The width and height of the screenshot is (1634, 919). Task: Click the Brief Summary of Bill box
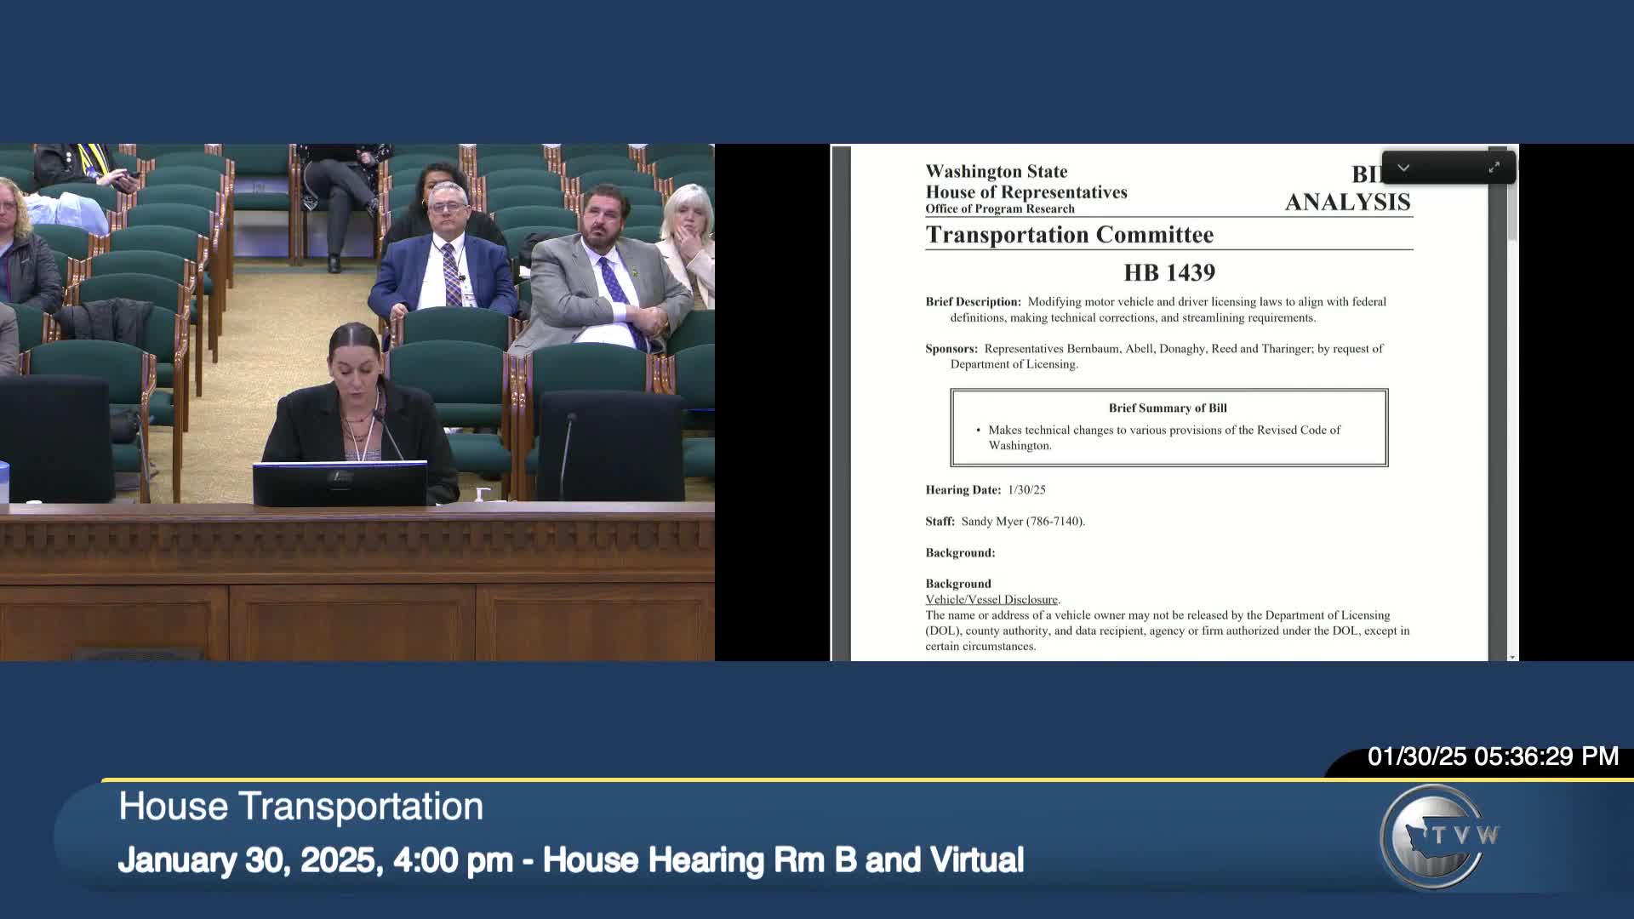[x=1168, y=427]
